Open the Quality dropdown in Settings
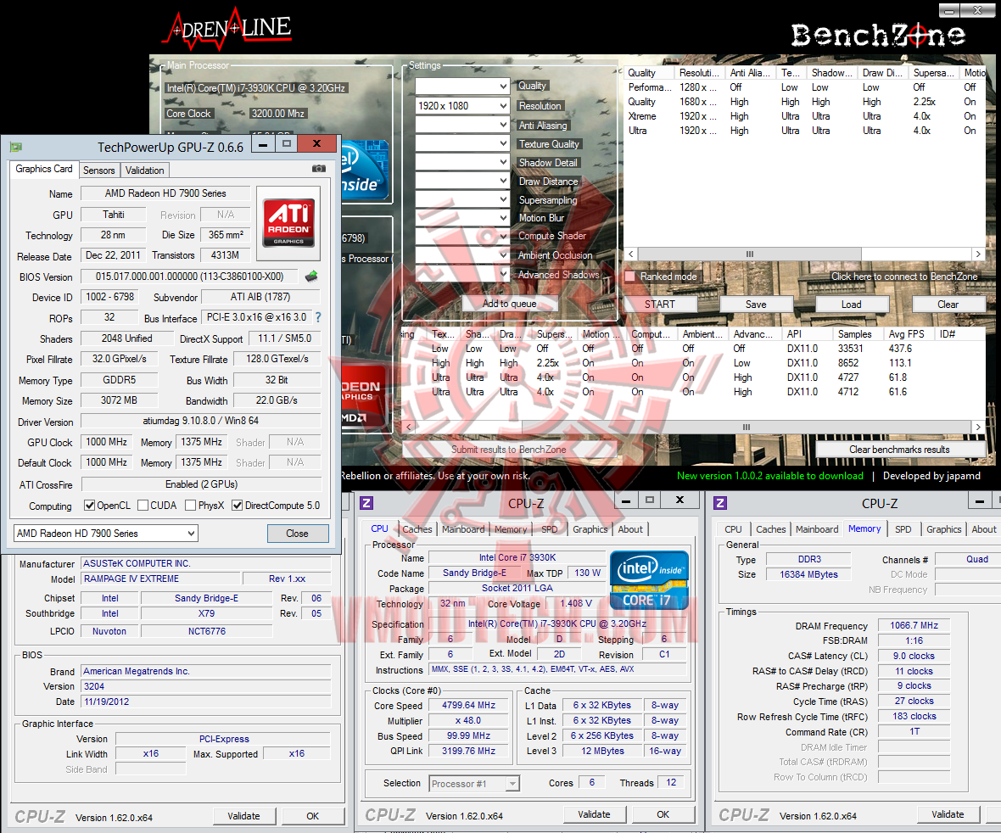Image resolution: width=1001 pixels, height=833 pixels. (462, 87)
